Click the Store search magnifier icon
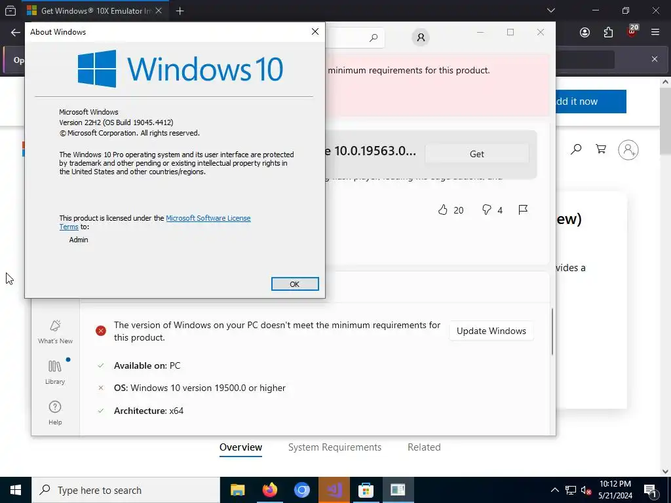Viewport: 671px width, 503px height. [x=374, y=37]
